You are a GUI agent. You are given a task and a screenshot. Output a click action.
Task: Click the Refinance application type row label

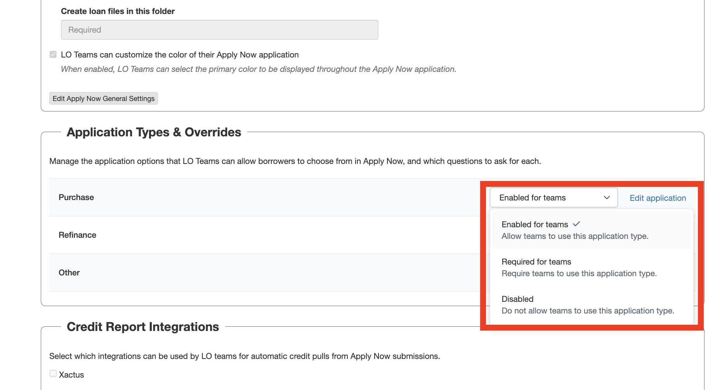pos(77,235)
